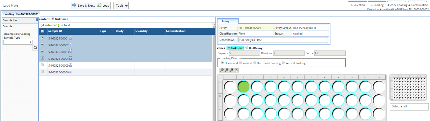Click row A header of the plate

[220, 87]
